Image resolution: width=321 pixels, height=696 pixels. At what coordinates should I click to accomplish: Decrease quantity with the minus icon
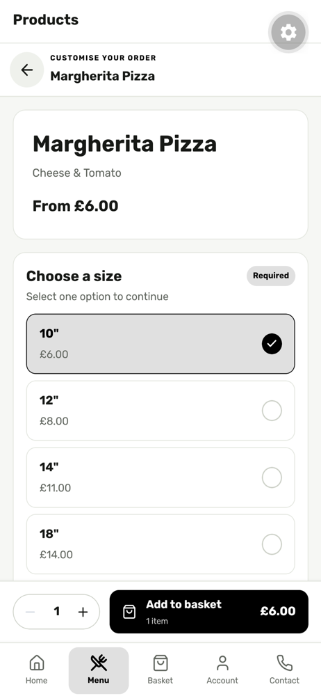tap(30, 612)
